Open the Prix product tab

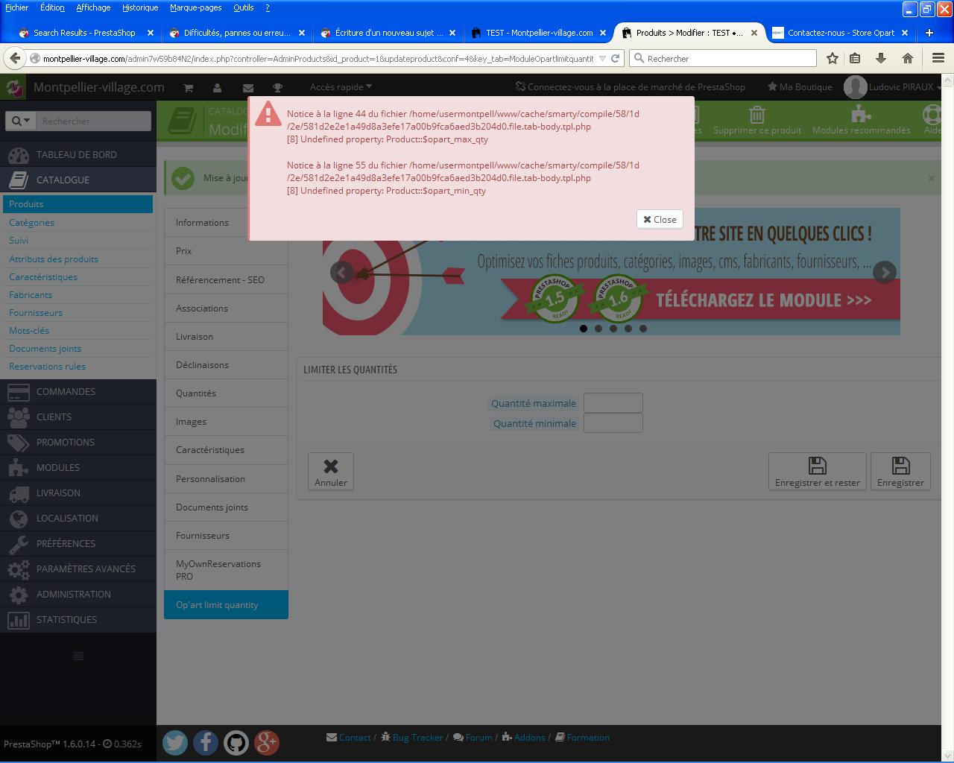[226, 251]
